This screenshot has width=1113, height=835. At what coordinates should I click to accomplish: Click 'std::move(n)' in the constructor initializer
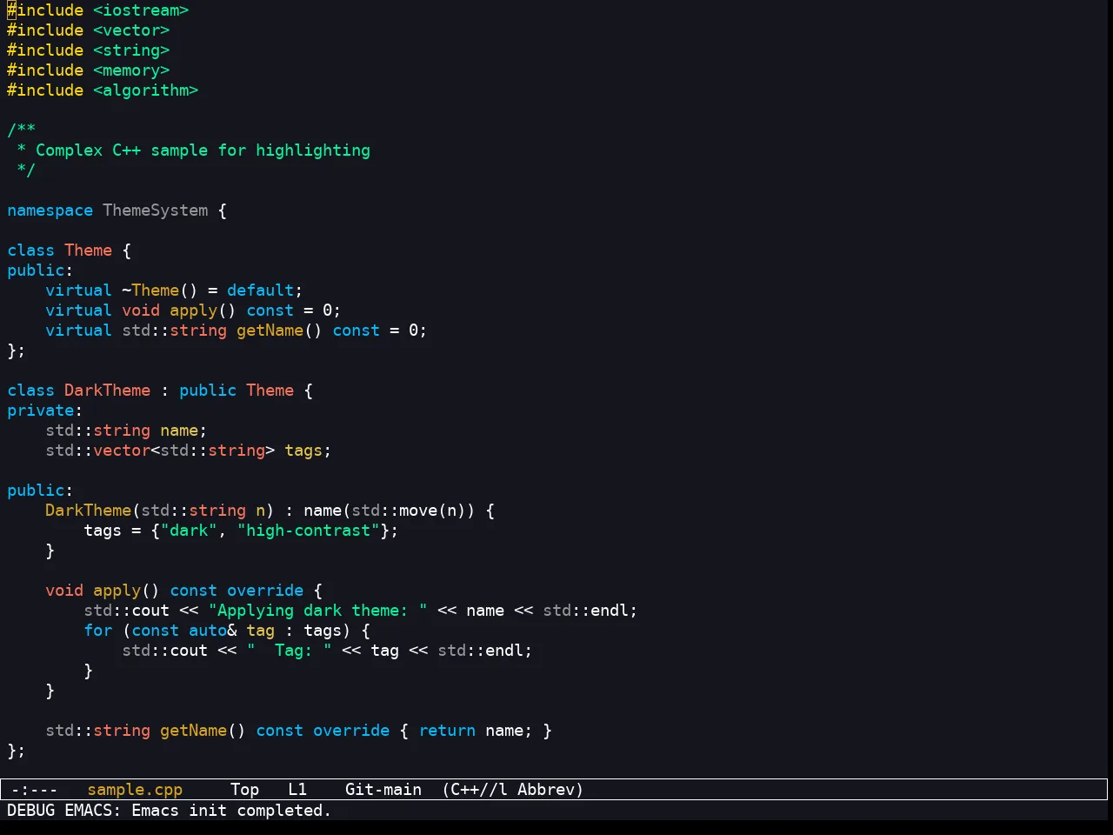(x=409, y=511)
